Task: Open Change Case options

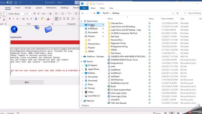Action: (44, 14)
